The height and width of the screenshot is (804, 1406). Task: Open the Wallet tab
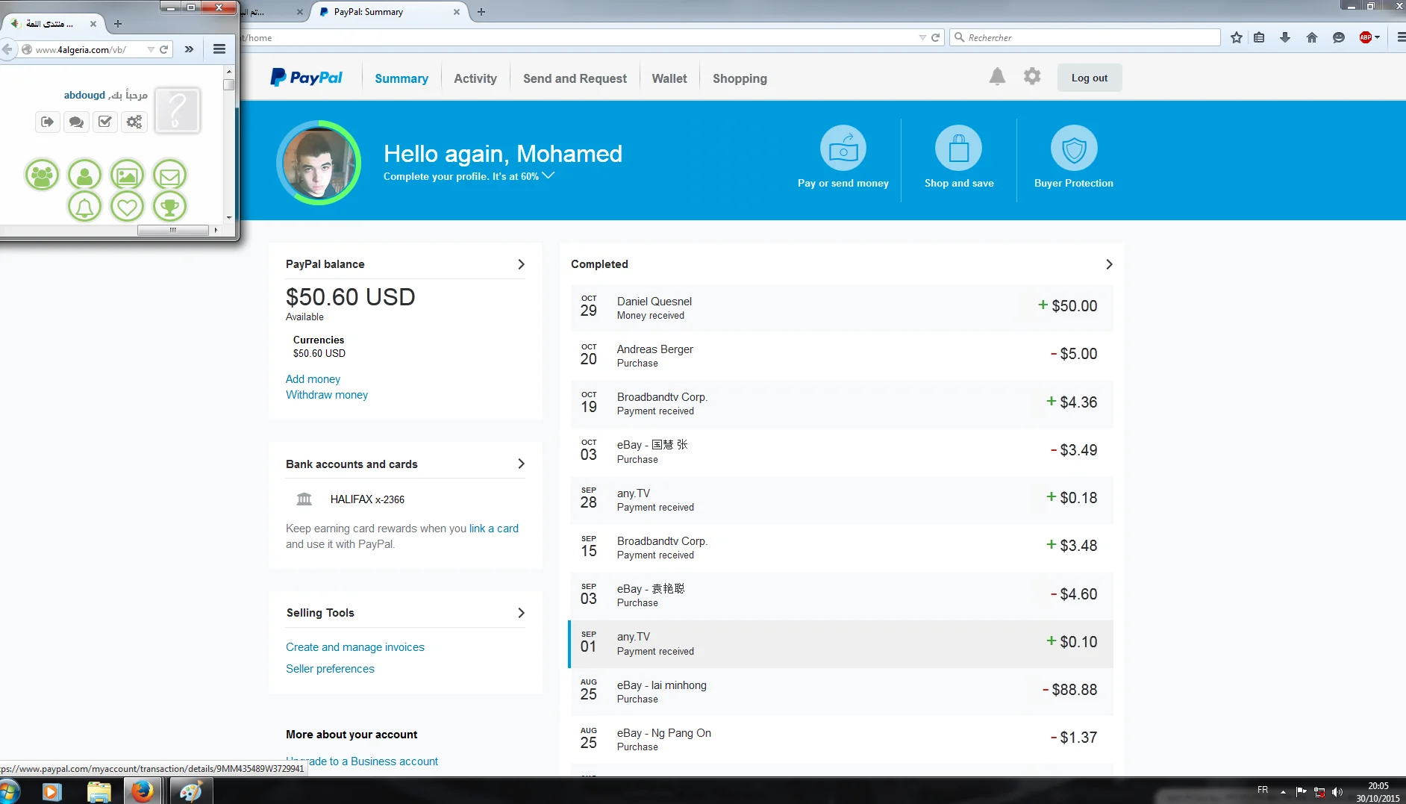669,78
